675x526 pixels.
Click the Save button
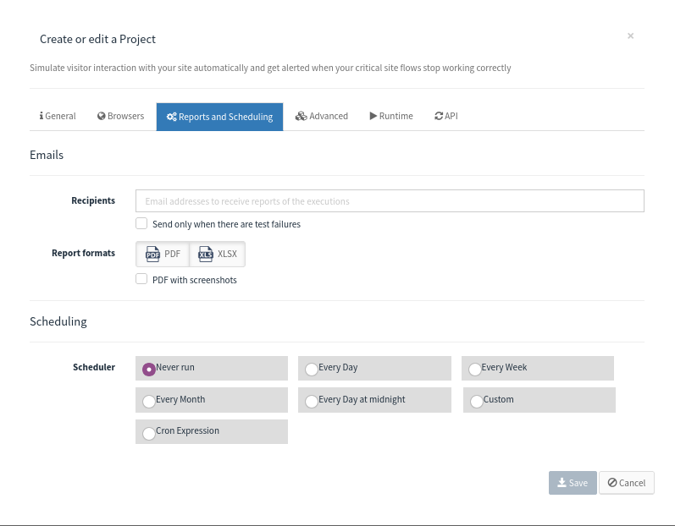[573, 483]
